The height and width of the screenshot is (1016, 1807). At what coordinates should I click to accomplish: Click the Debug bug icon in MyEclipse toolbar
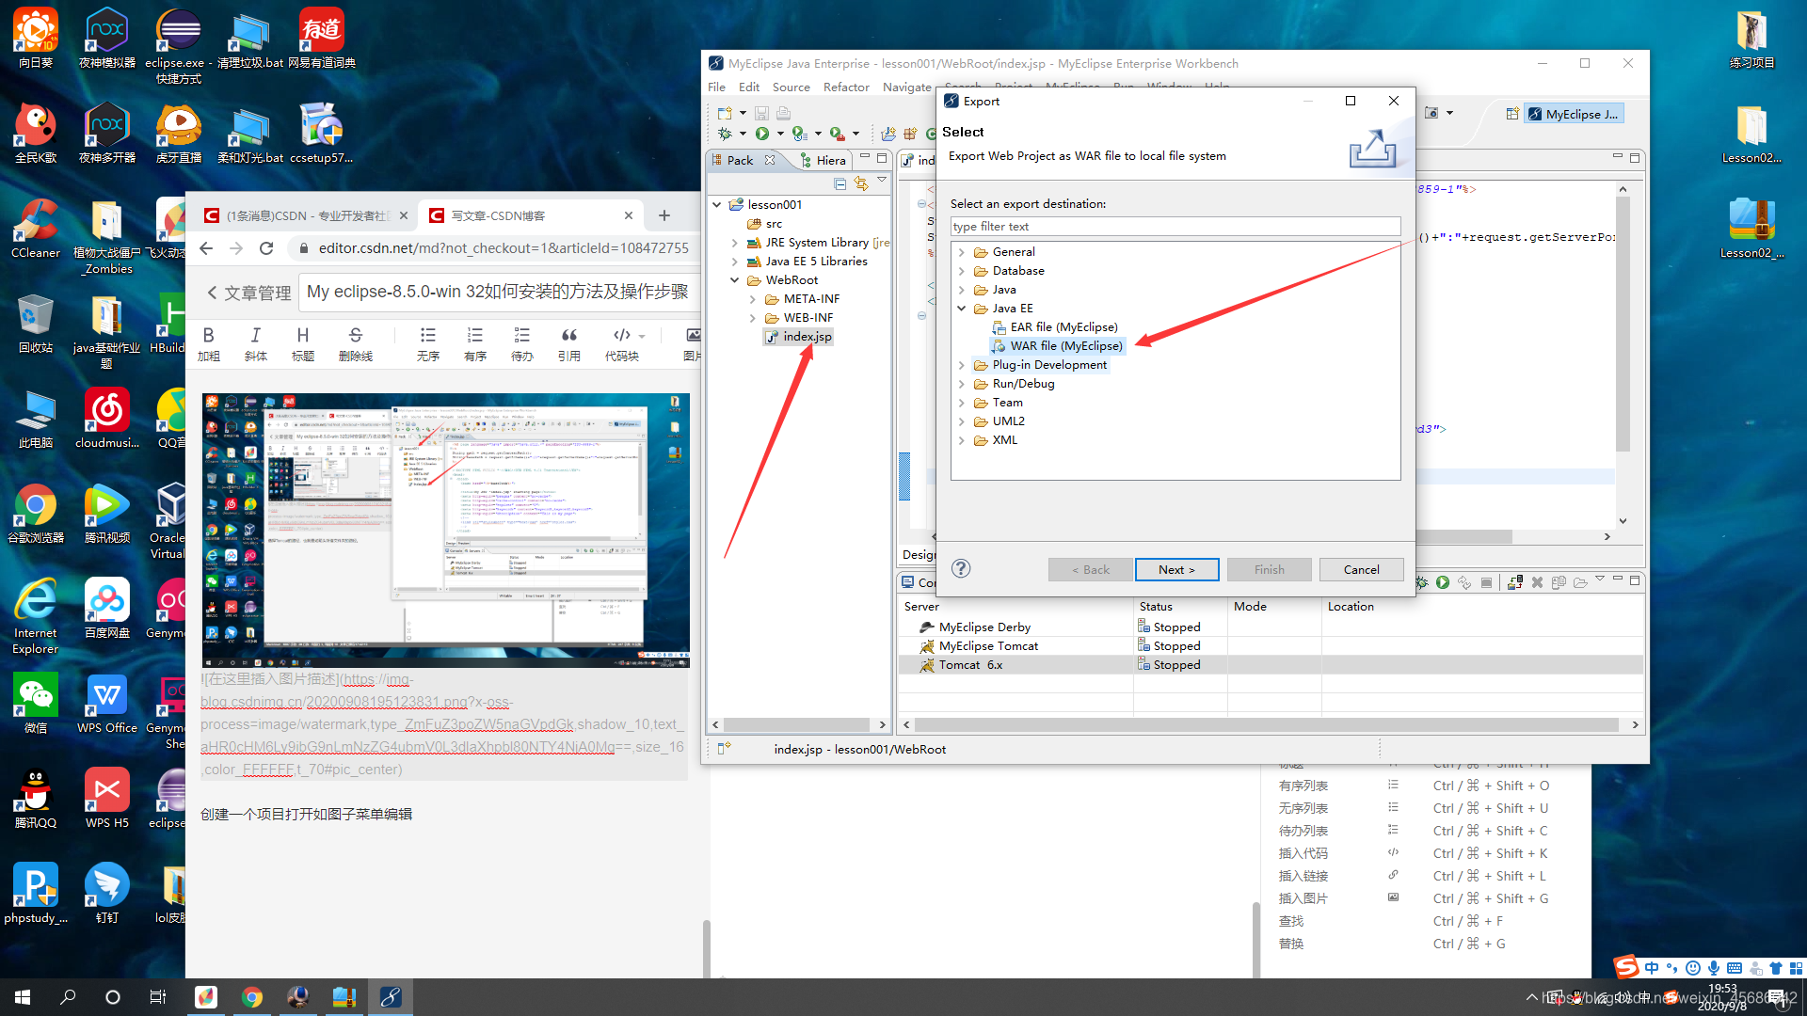[x=725, y=134]
